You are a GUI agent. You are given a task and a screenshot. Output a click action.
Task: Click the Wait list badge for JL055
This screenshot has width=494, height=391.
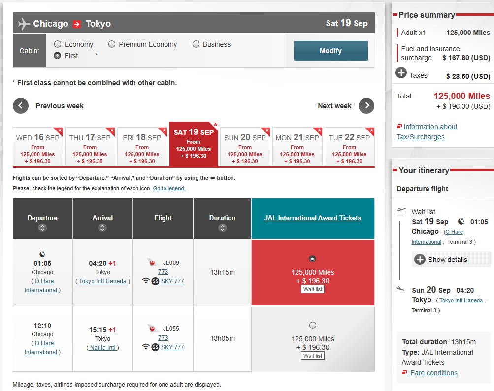click(x=313, y=356)
